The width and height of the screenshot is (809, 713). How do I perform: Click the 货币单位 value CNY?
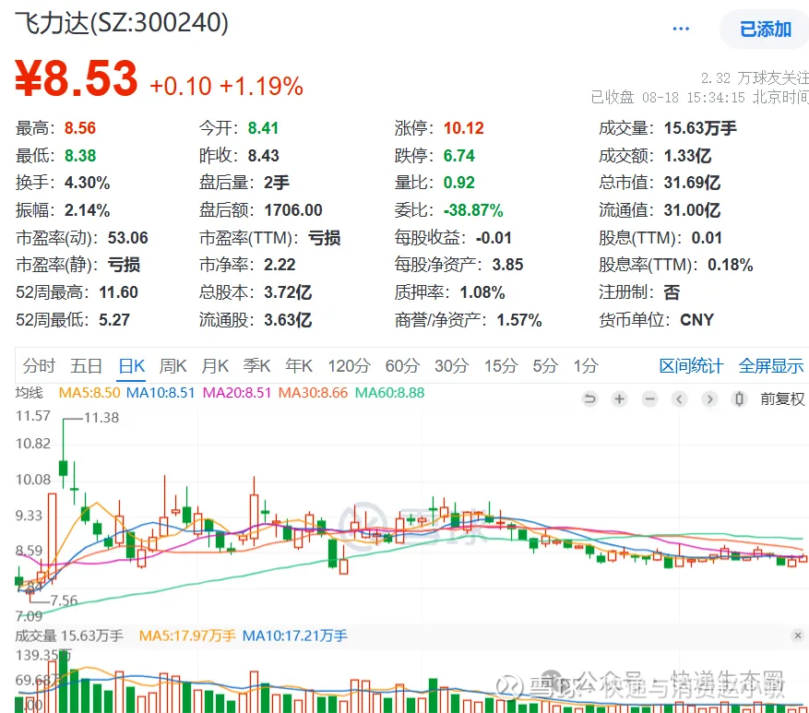697,320
